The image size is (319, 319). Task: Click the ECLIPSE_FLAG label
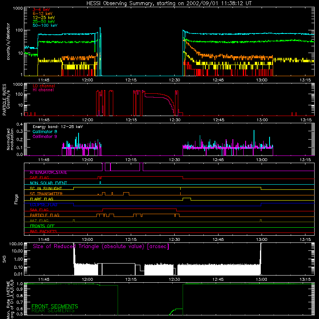pos(43,205)
